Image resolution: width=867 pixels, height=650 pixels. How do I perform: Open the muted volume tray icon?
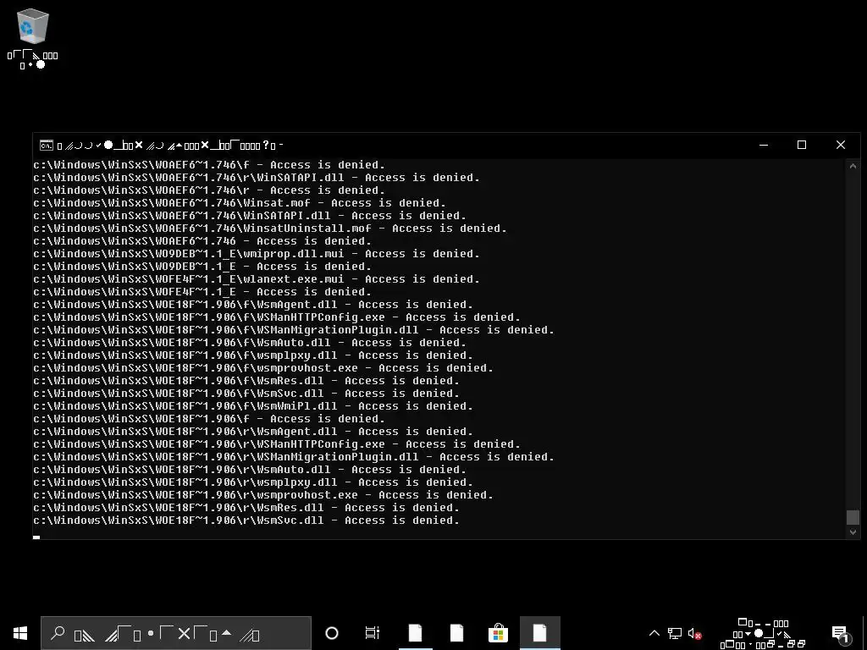[x=694, y=633]
